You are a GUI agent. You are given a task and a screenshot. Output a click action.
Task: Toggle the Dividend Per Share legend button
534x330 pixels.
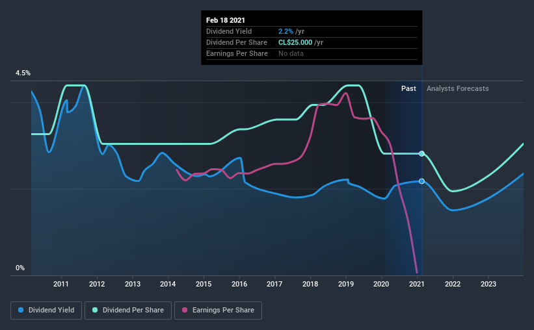(x=128, y=311)
